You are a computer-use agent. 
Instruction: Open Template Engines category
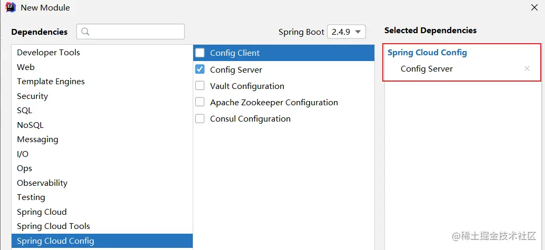[x=102, y=82]
